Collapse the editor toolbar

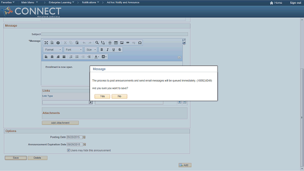pos(179,57)
